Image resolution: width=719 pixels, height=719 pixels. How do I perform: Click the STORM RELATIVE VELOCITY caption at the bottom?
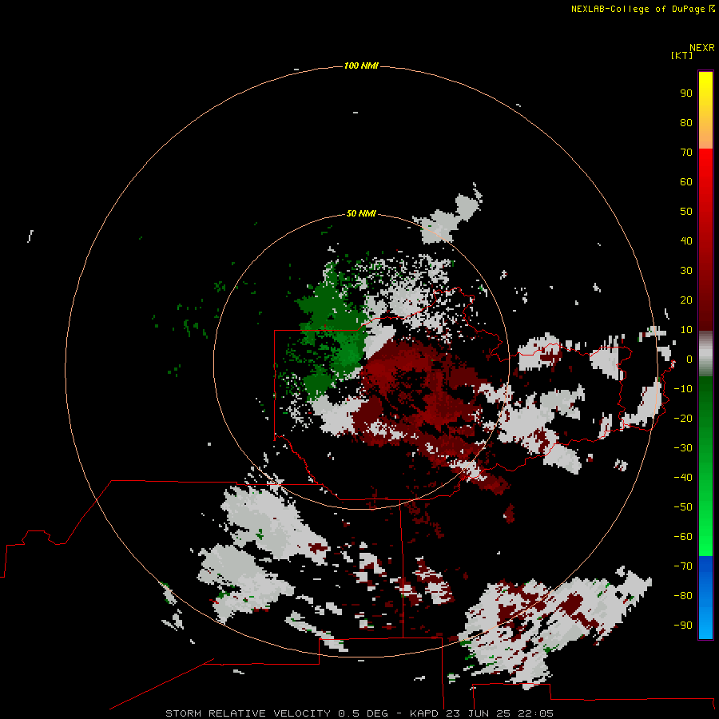pos(359,713)
